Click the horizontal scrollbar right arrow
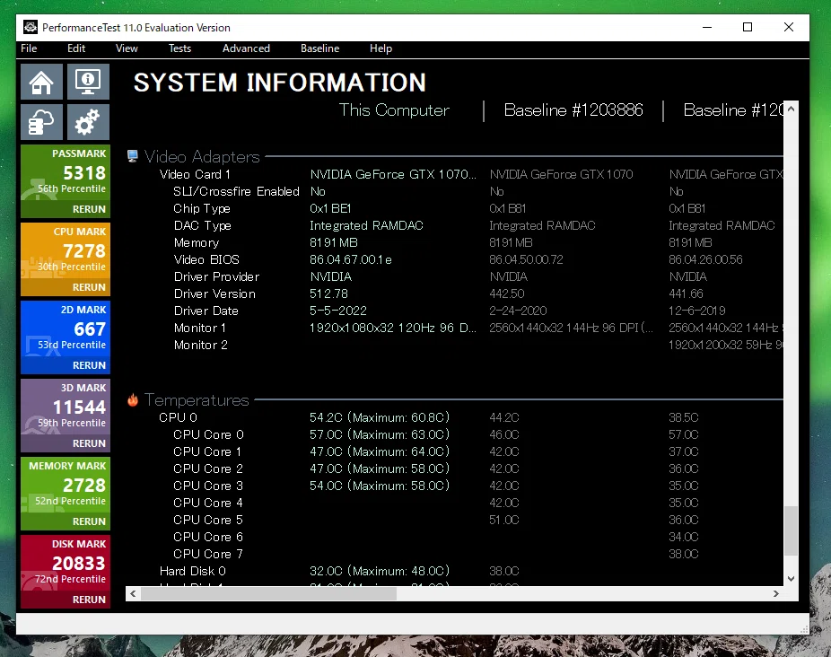The height and width of the screenshot is (657, 831). pyautogui.click(x=776, y=593)
